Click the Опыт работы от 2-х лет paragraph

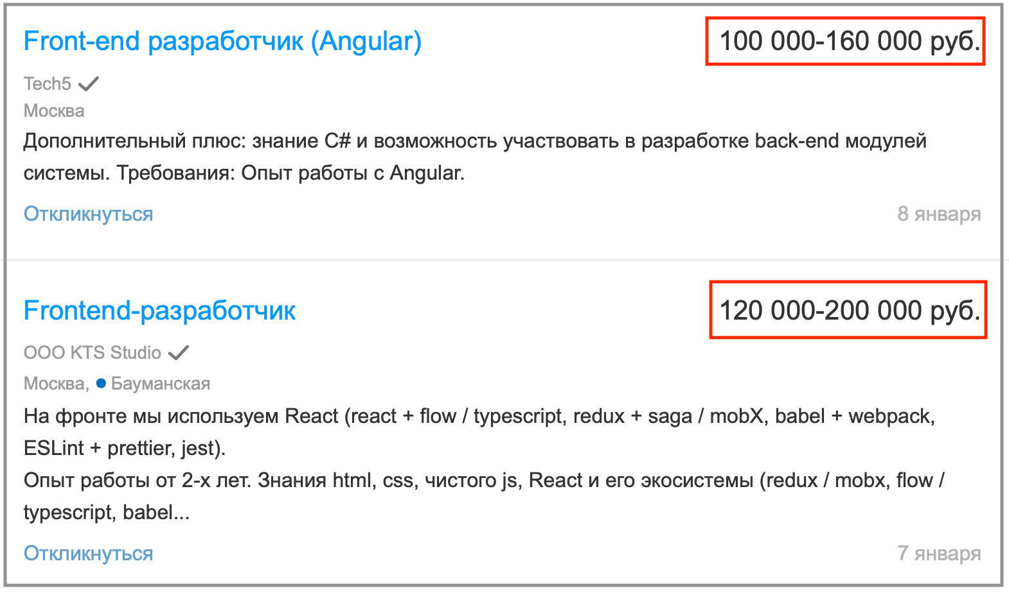click(483, 481)
